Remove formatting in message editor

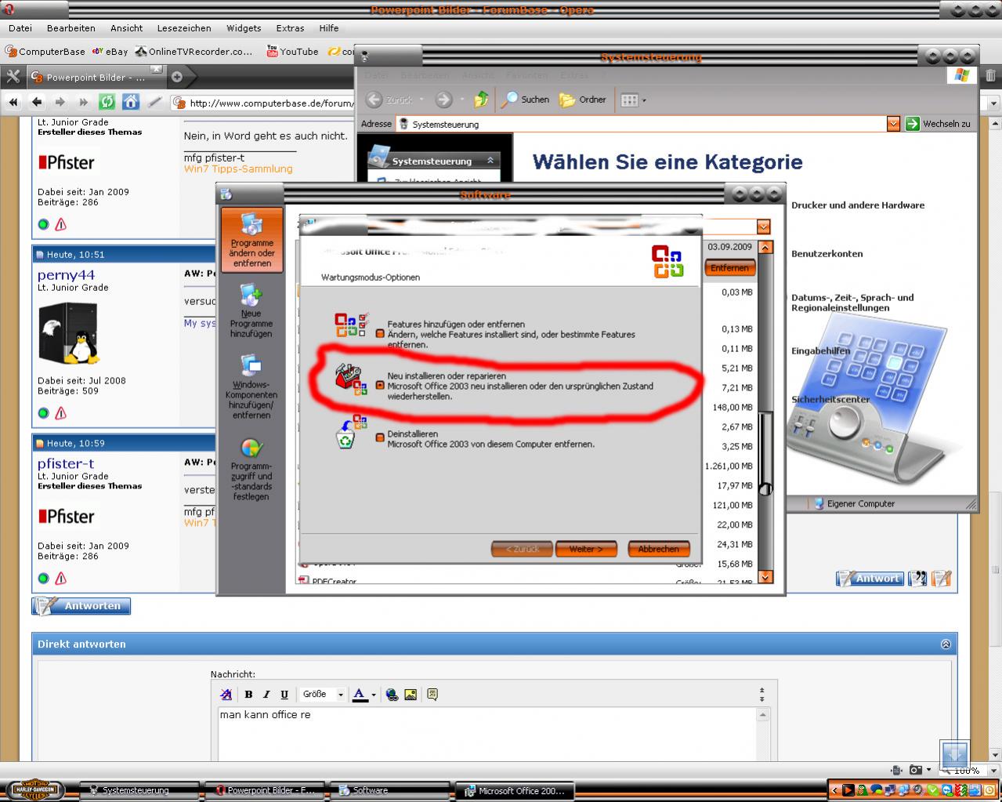(226, 694)
